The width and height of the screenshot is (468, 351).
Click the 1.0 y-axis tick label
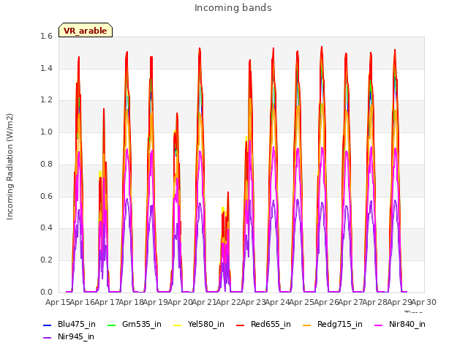46,132
